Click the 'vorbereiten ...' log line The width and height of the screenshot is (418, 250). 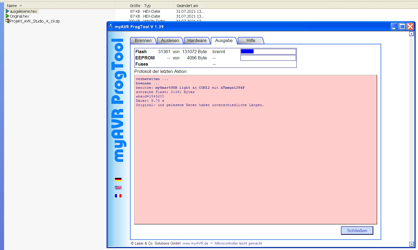[x=152, y=79]
